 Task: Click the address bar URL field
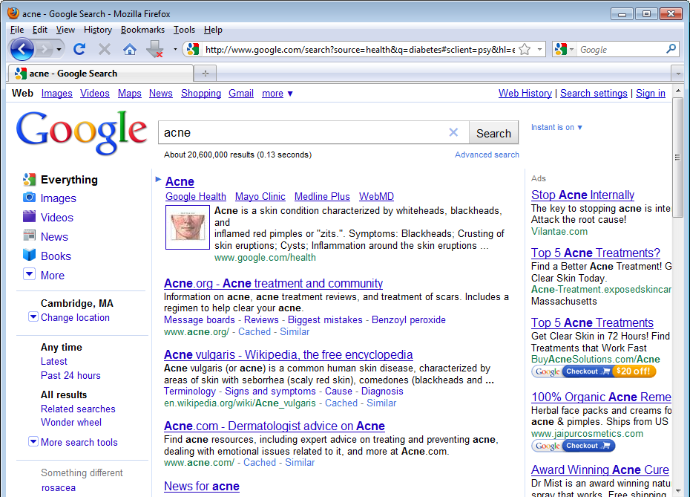point(360,49)
